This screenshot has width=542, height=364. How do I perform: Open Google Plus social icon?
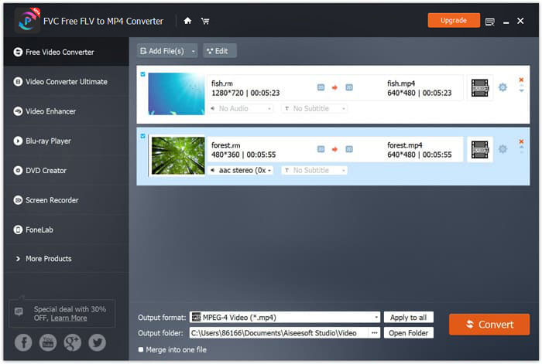tap(73, 342)
